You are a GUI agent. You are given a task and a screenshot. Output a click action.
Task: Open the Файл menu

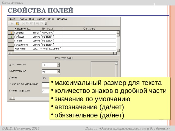(12, 19)
